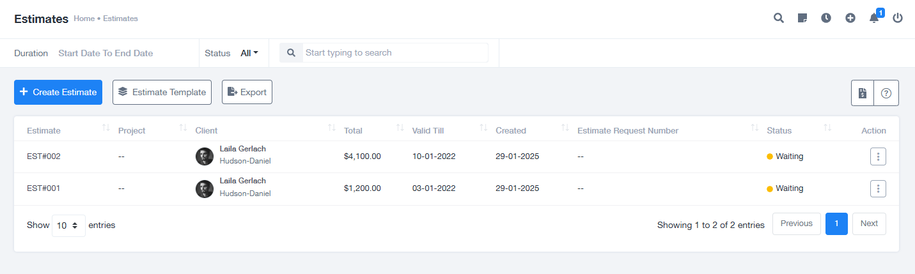Open action menu for EST#002
915x274 pixels.
click(x=878, y=156)
